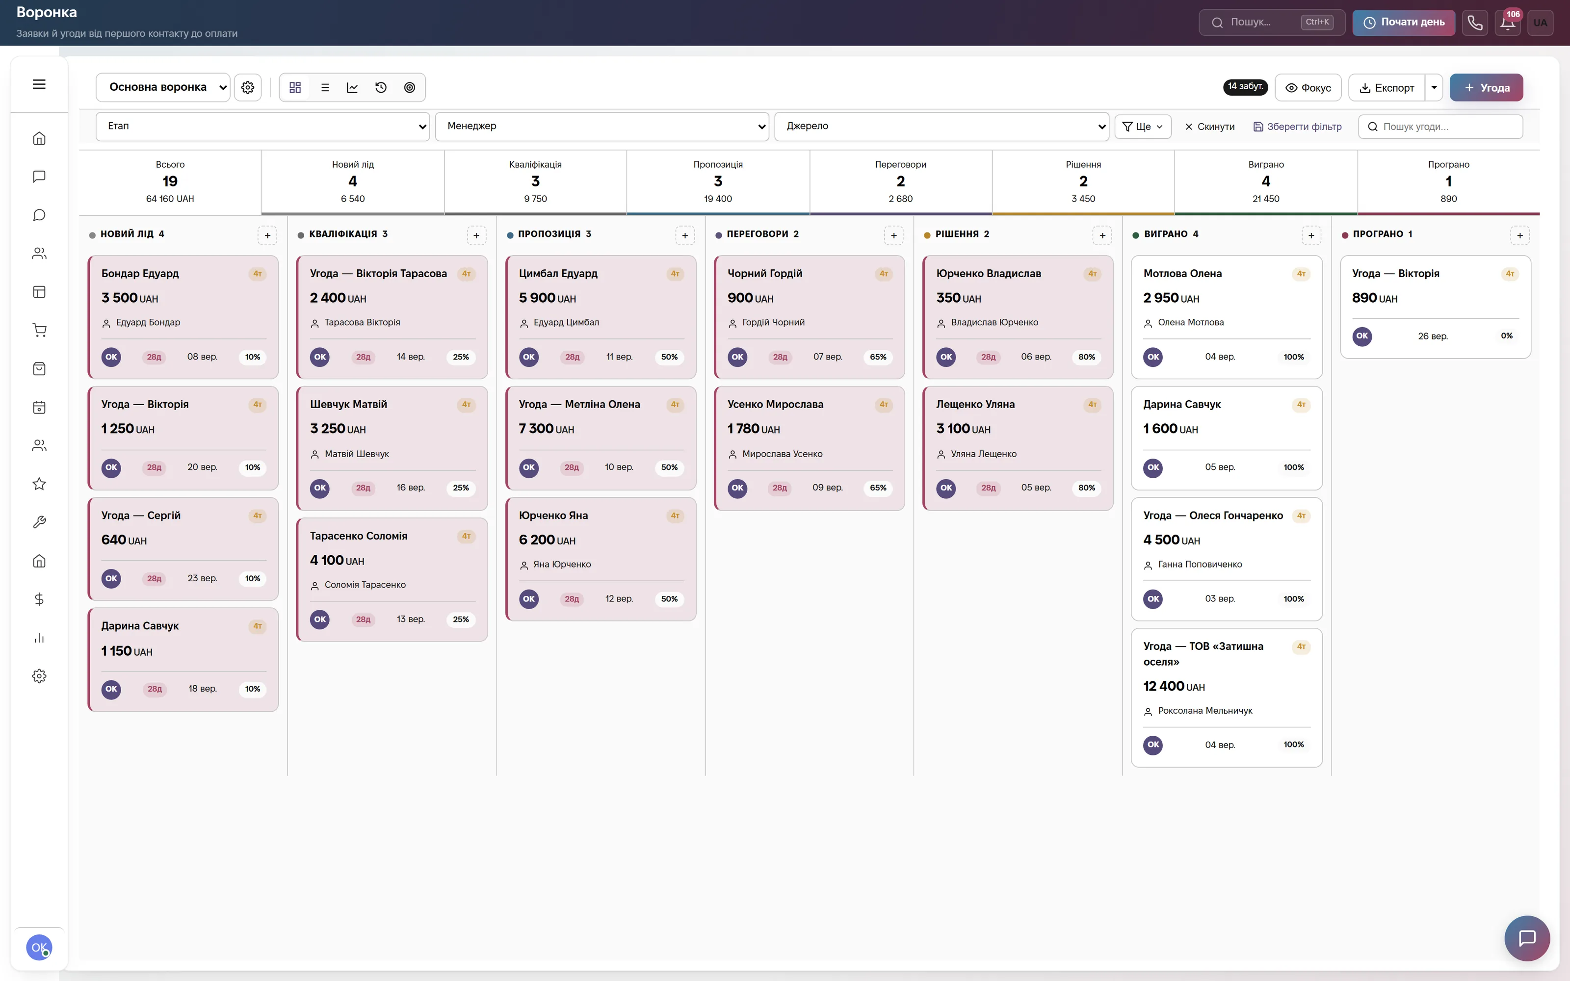This screenshot has width=1570, height=981.
Task: Open the Основна воронка dropdown
Action: pos(163,88)
